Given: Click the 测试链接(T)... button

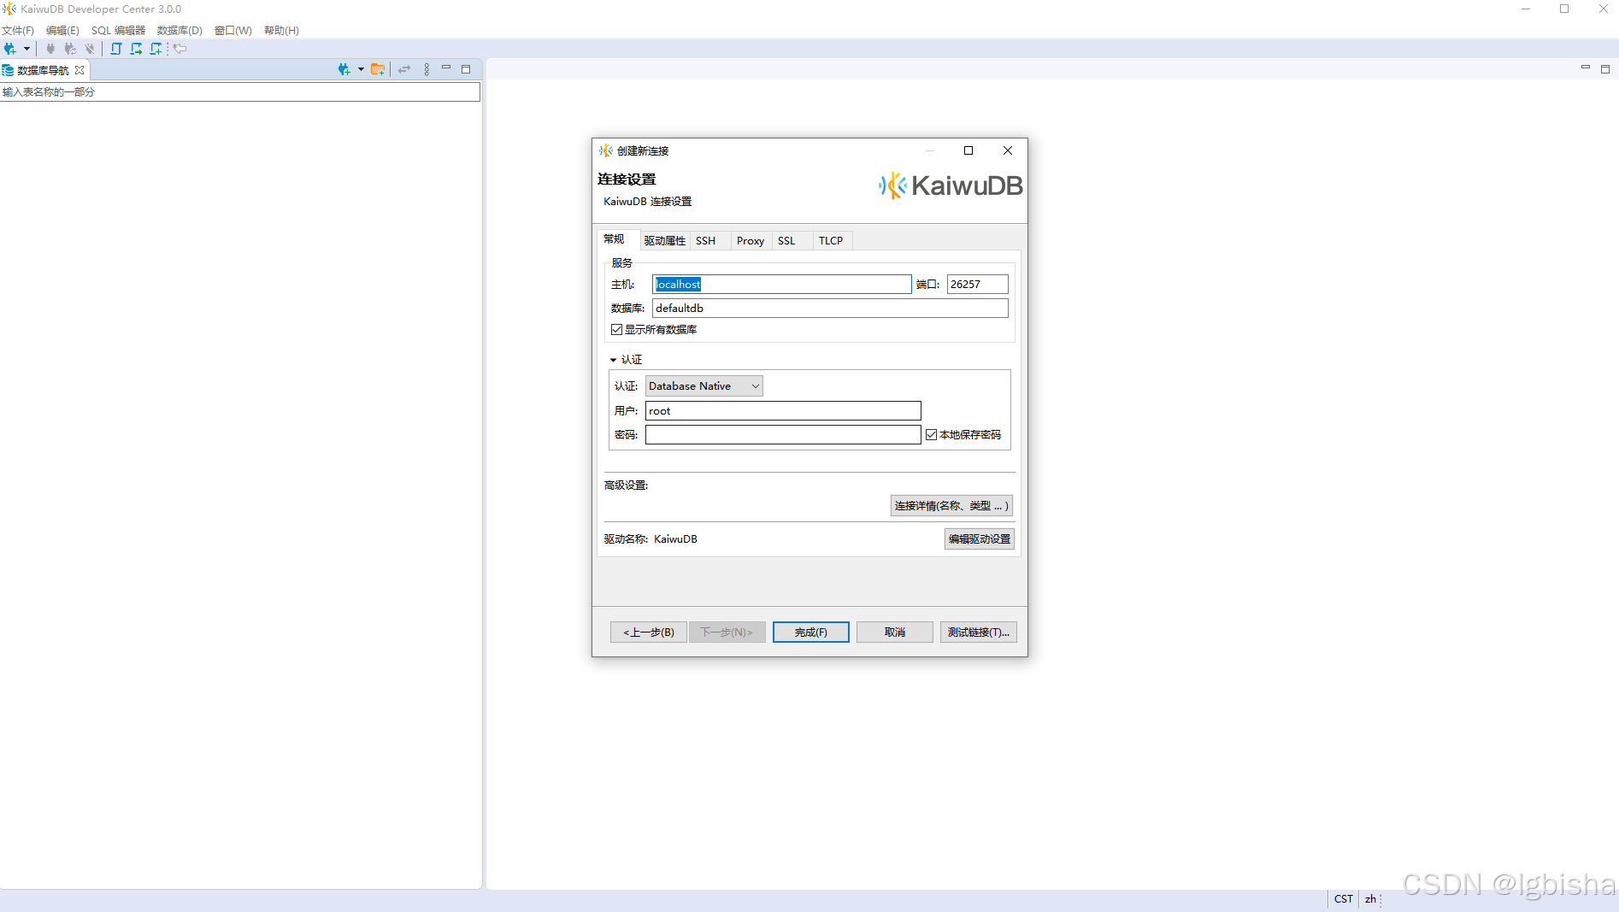Looking at the screenshot, I should coord(979,633).
